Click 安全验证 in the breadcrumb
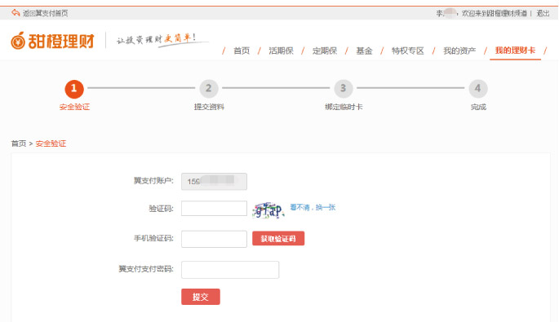The height and width of the screenshot is (322, 559). (x=51, y=143)
